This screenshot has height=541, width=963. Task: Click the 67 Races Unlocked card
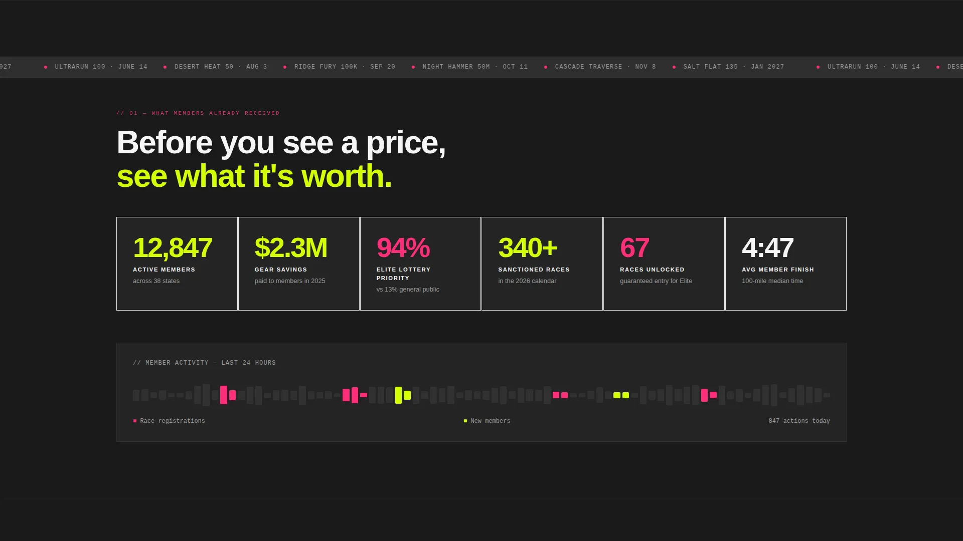(664, 263)
